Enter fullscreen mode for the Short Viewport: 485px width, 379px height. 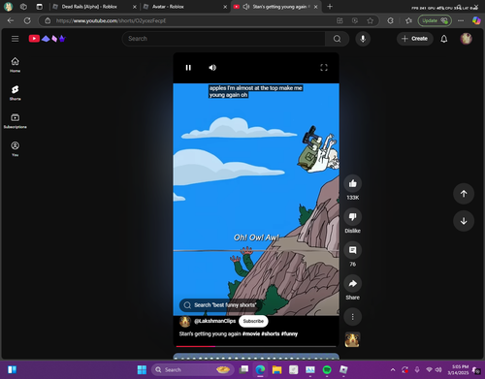(324, 68)
